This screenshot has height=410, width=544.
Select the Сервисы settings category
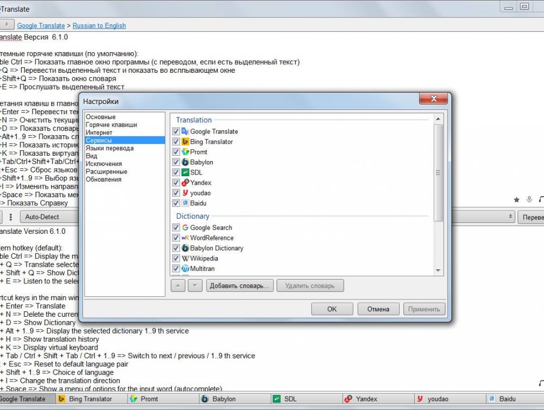(x=124, y=140)
